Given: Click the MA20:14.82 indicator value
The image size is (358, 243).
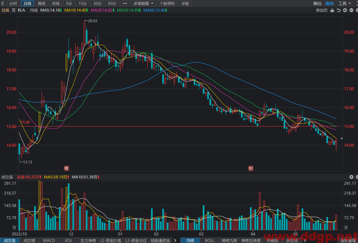Looking at the screenshot, I should (x=102, y=10).
